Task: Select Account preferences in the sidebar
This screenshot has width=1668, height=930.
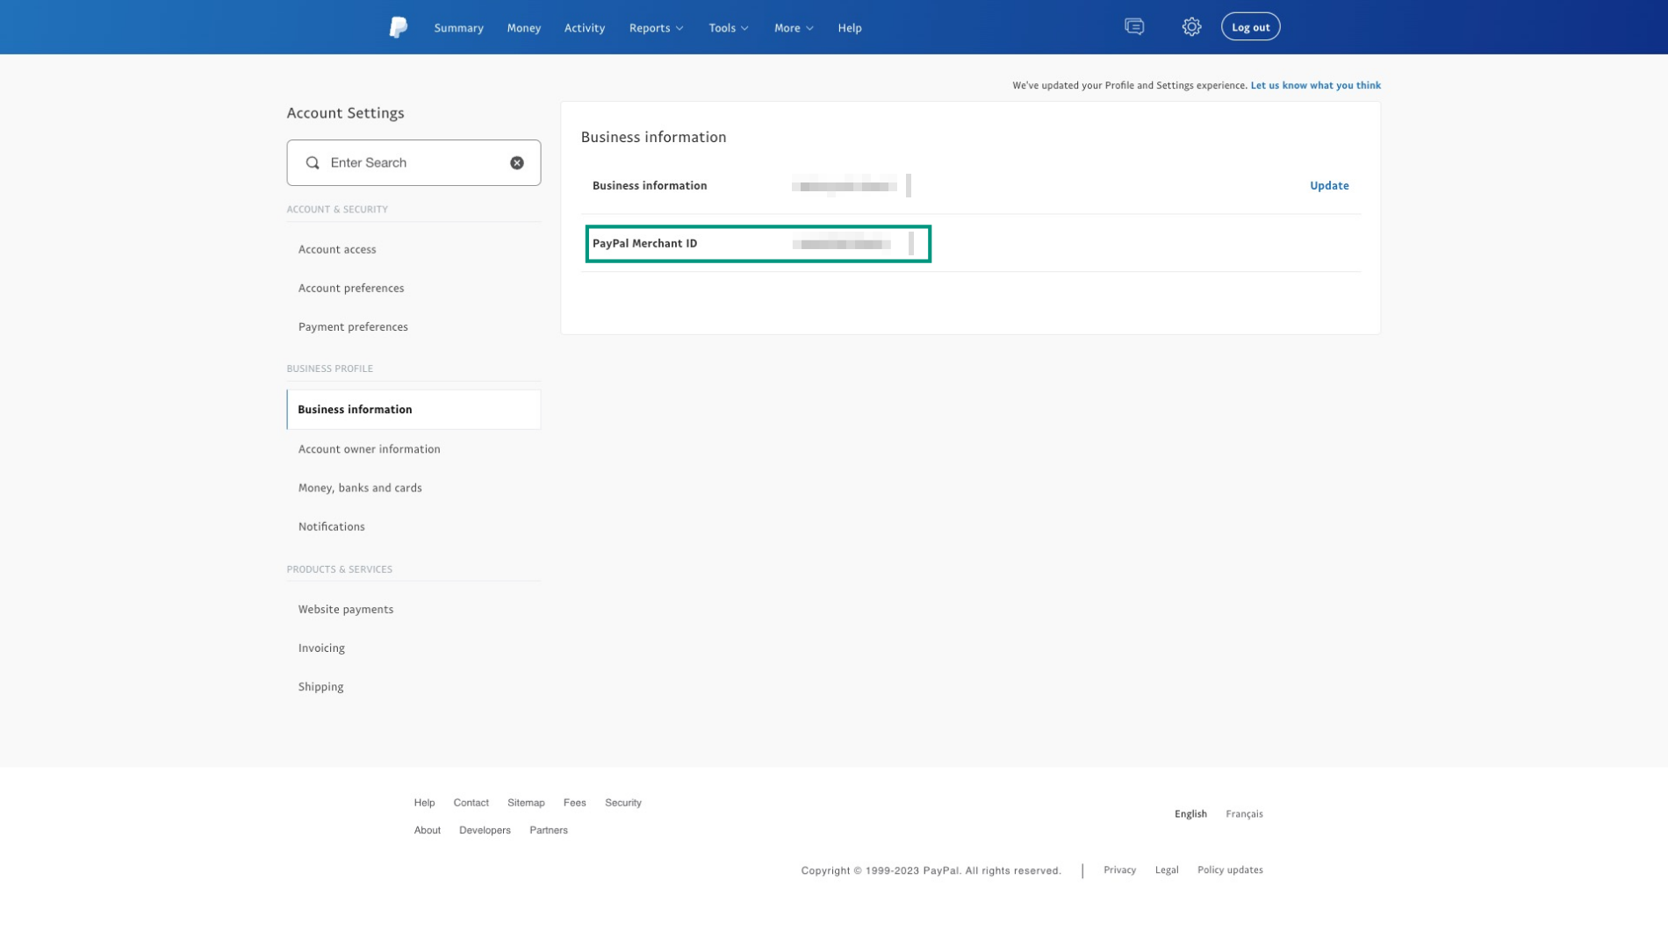Action: 351,288
